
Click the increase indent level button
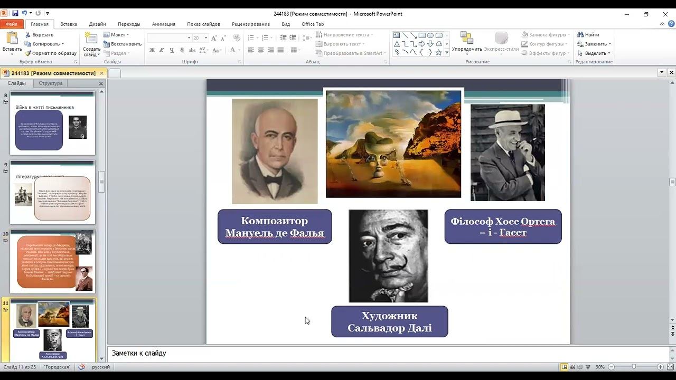(293, 38)
